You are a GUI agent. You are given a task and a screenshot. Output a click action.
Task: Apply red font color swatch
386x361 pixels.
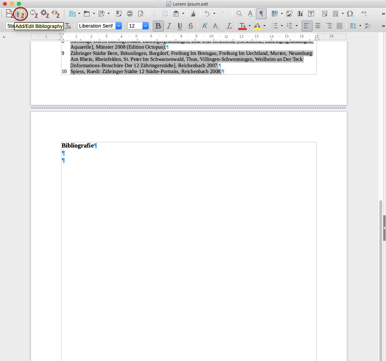pyautogui.click(x=242, y=26)
